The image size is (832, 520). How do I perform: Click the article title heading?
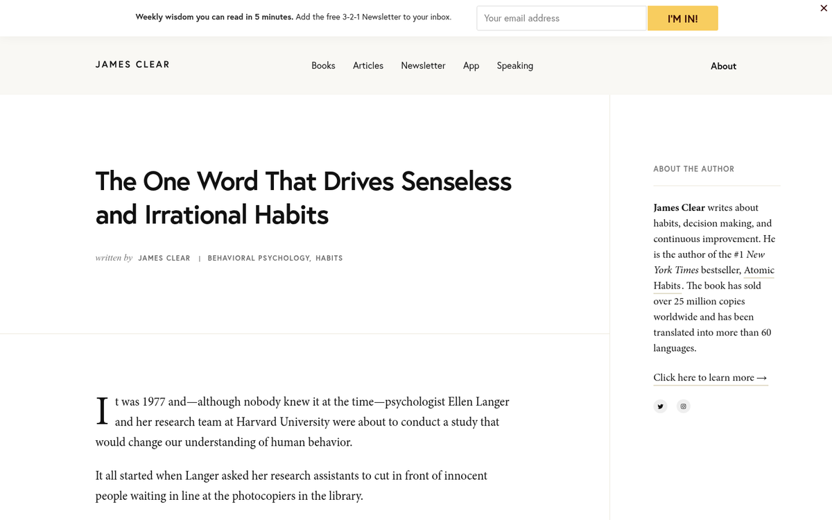pos(303,198)
